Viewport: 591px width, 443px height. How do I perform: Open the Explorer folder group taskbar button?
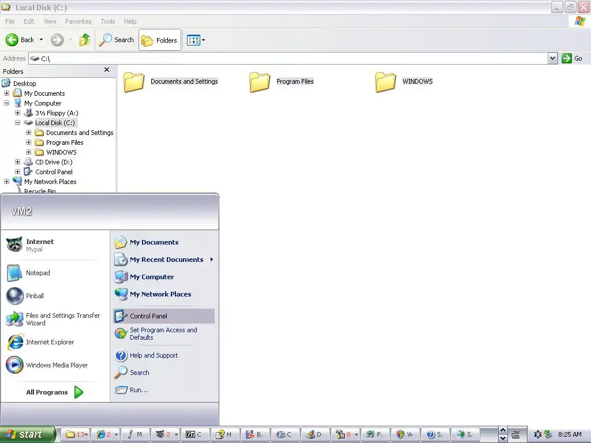[76, 434]
